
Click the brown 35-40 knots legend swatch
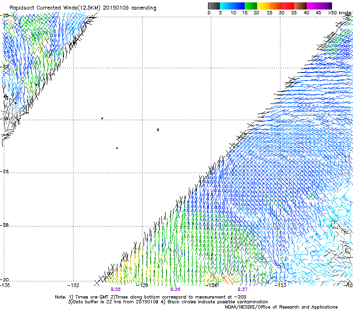click(301, 6)
